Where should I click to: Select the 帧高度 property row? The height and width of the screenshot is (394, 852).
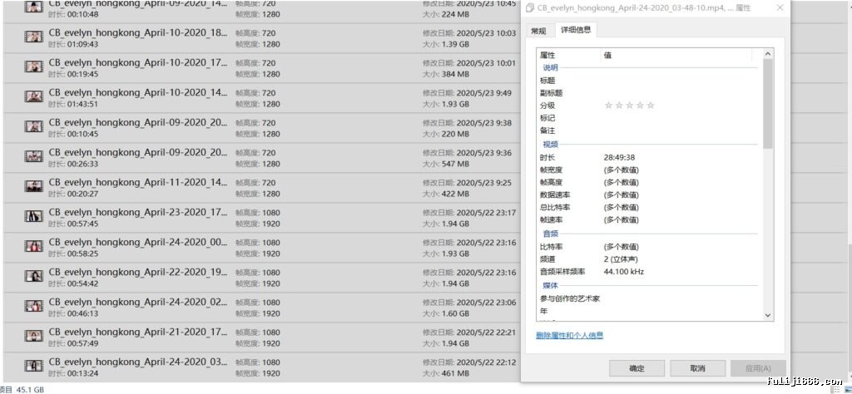(649, 182)
